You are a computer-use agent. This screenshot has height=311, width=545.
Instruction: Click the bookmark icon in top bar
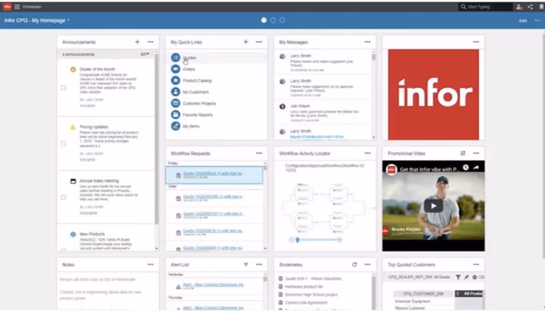541,6
